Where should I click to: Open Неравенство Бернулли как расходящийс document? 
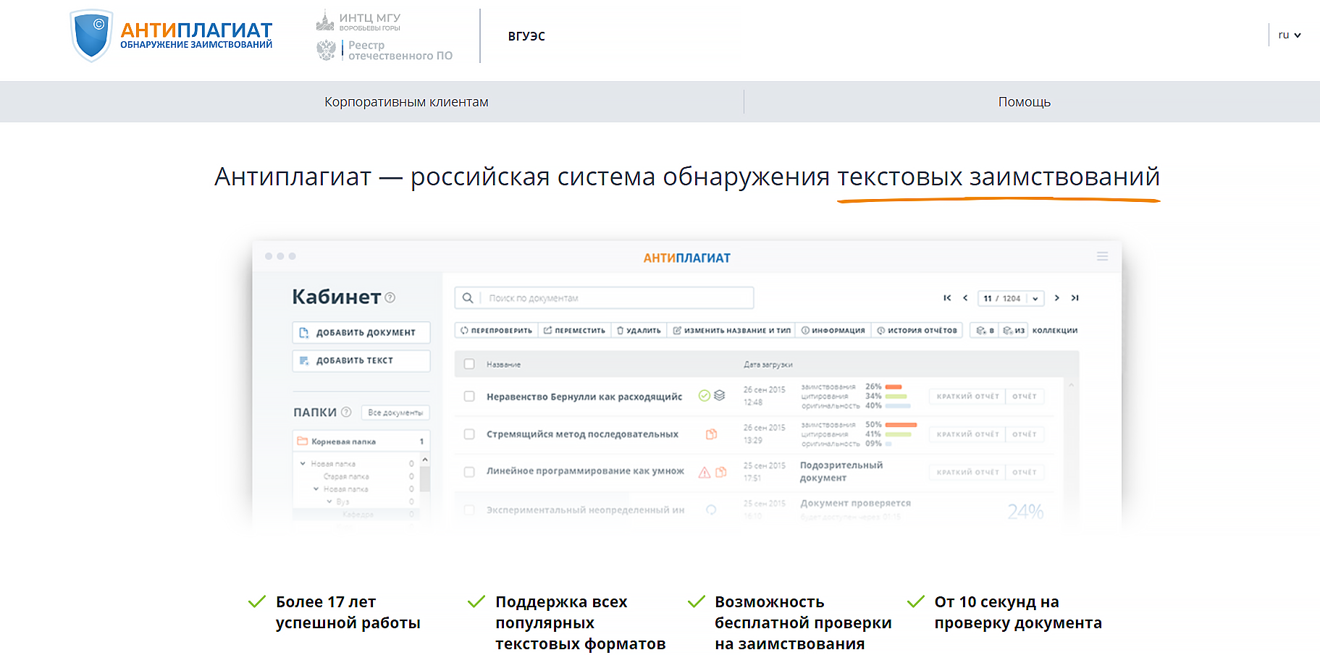[584, 397]
